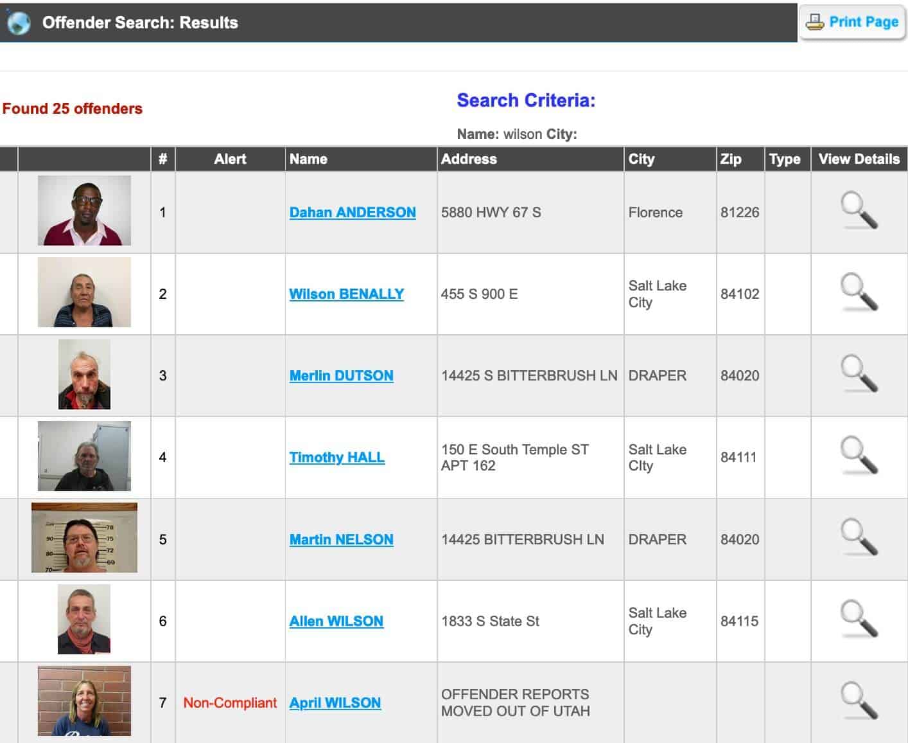Click the City column header
Image resolution: width=908 pixels, height=743 pixels.
pos(641,159)
